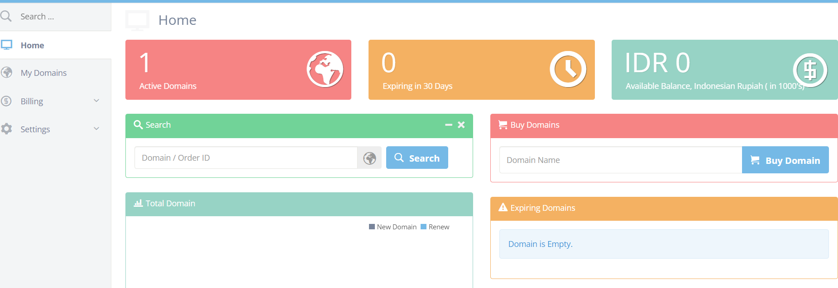Focus the Domain / Order ID input field
This screenshot has width=838, height=288.
[246, 158]
